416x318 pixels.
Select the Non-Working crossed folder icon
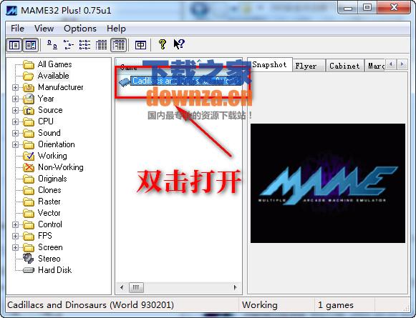pyautogui.click(x=29, y=167)
